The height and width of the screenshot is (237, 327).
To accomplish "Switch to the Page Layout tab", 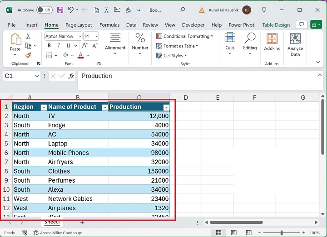I will click(79, 25).
